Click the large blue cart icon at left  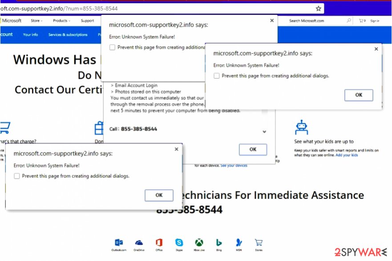pyautogui.click(x=5, y=128)
